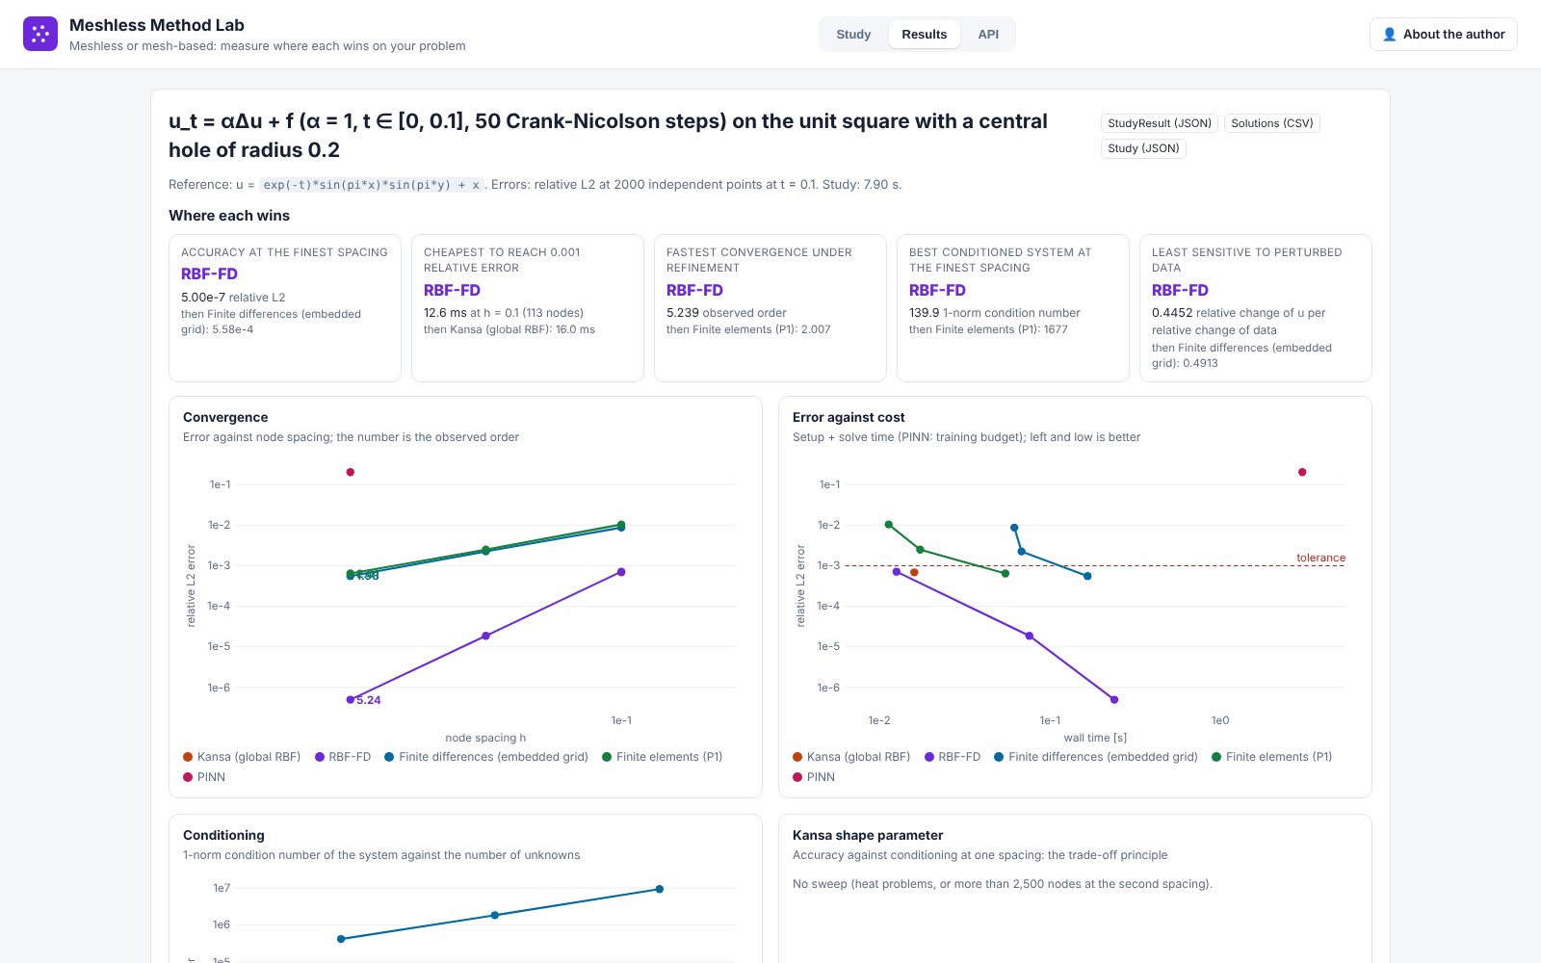Click Finite elements (P1) legend dot in Convergence chart
Image resolution: width=1541 pixels, height=963 pixels.
[x=607, y=757]
